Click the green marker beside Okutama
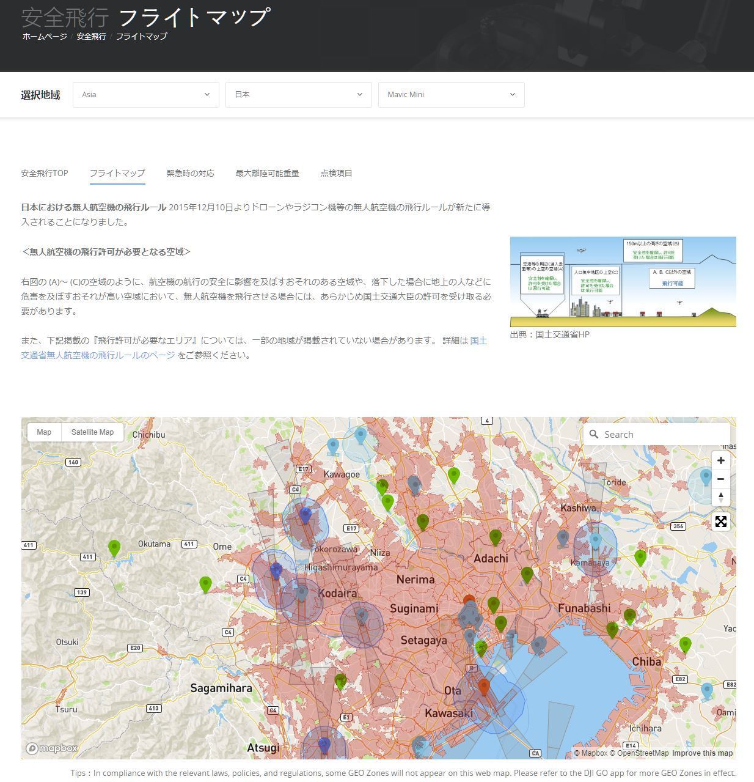Image resolution: width=754 pixels, height=782 pixels. (114, 548)
